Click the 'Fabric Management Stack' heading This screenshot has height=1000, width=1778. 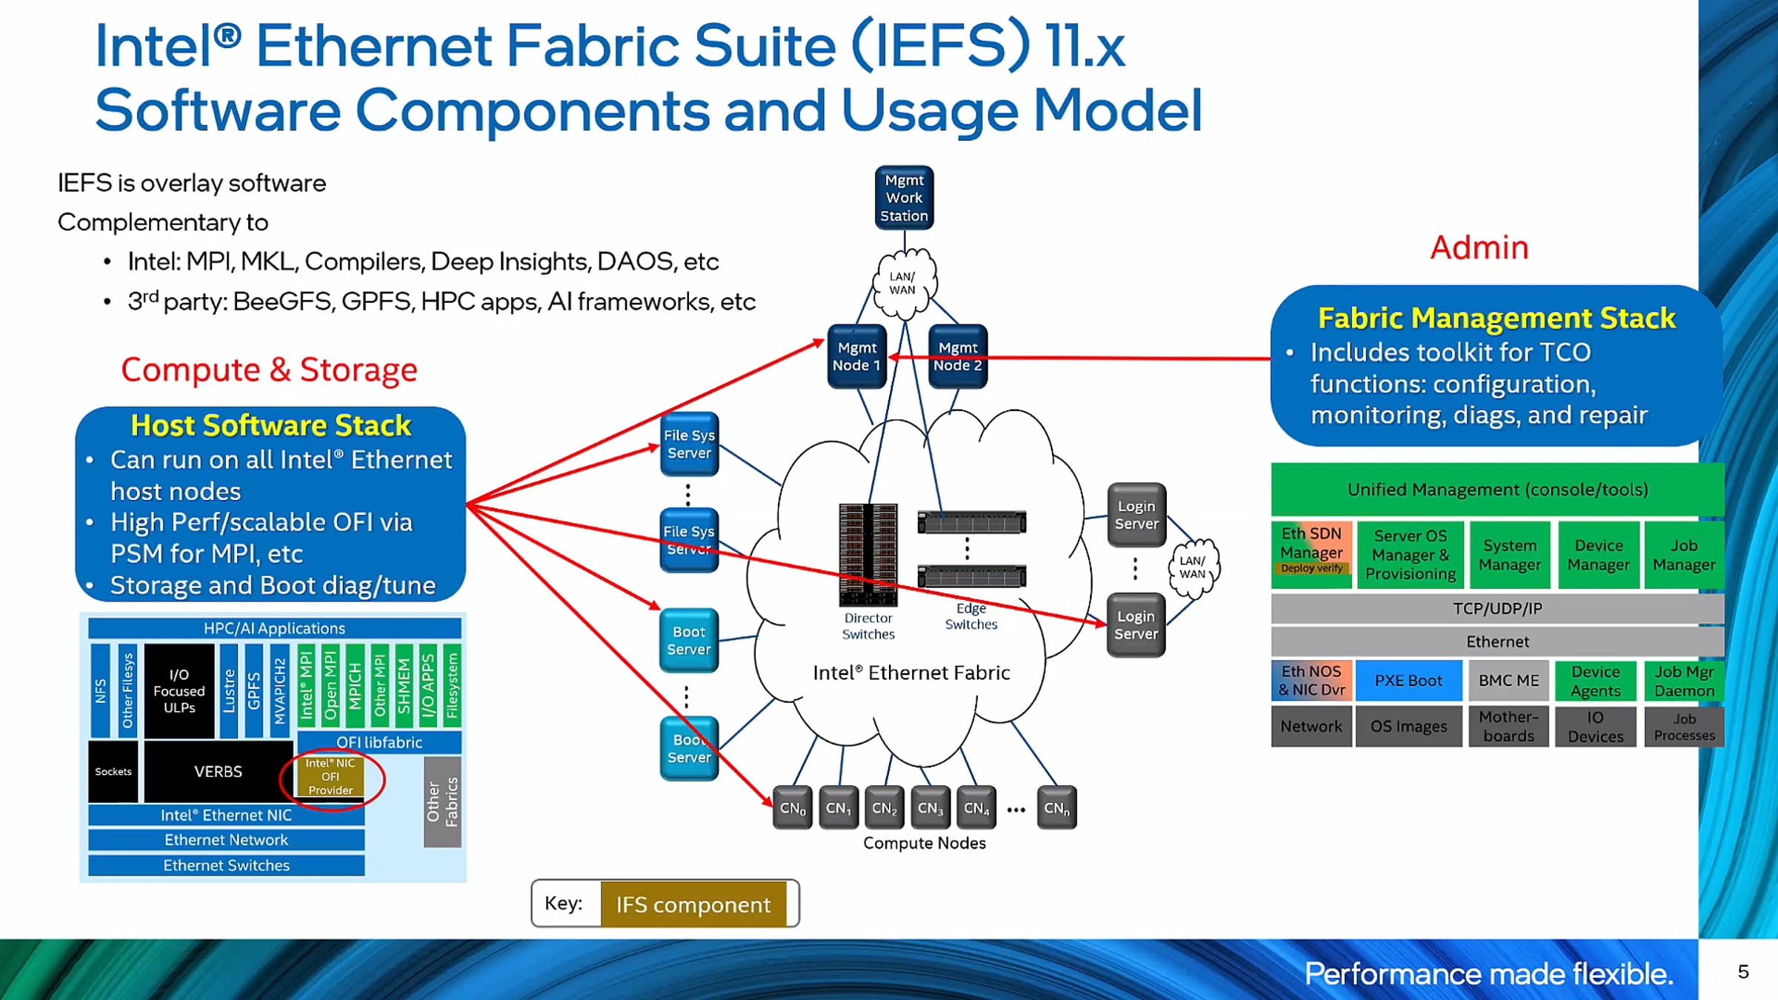[1496, 319]
